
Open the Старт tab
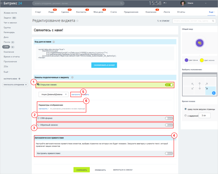click(38, 12)
